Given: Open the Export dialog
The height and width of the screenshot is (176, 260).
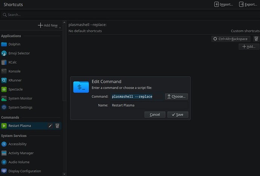Looking at the screenshot, I should click(x=248, y=5).
